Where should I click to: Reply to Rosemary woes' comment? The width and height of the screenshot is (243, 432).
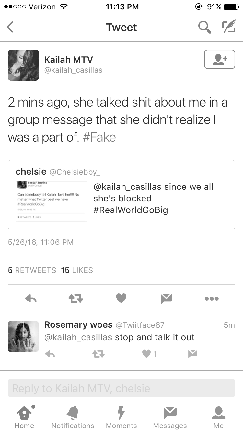pyautogui.click(x=50, y=354)
